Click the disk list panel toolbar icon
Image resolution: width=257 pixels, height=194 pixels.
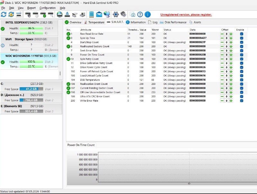[19, 14]
